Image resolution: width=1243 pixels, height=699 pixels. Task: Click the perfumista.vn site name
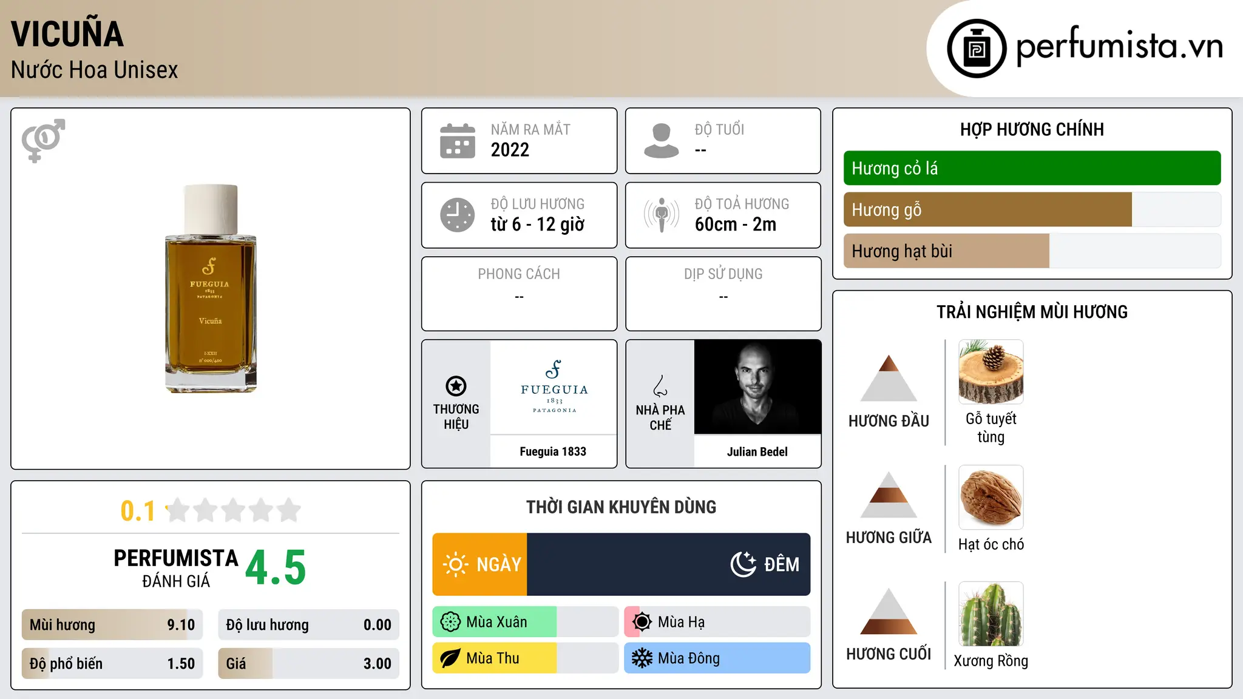pos(1119,47)
